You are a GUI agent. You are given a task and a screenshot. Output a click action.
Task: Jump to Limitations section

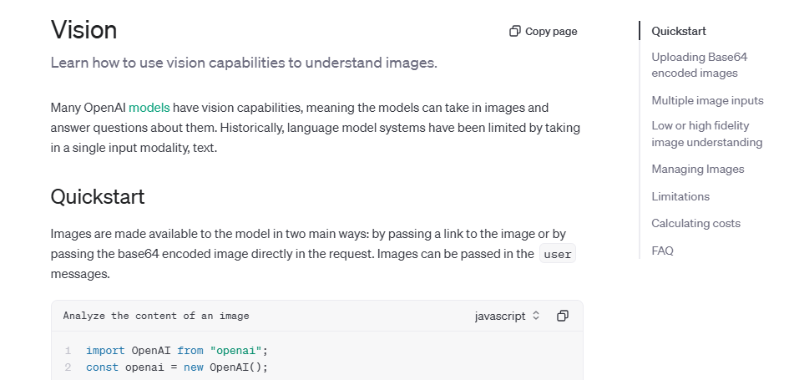(680, 196)
